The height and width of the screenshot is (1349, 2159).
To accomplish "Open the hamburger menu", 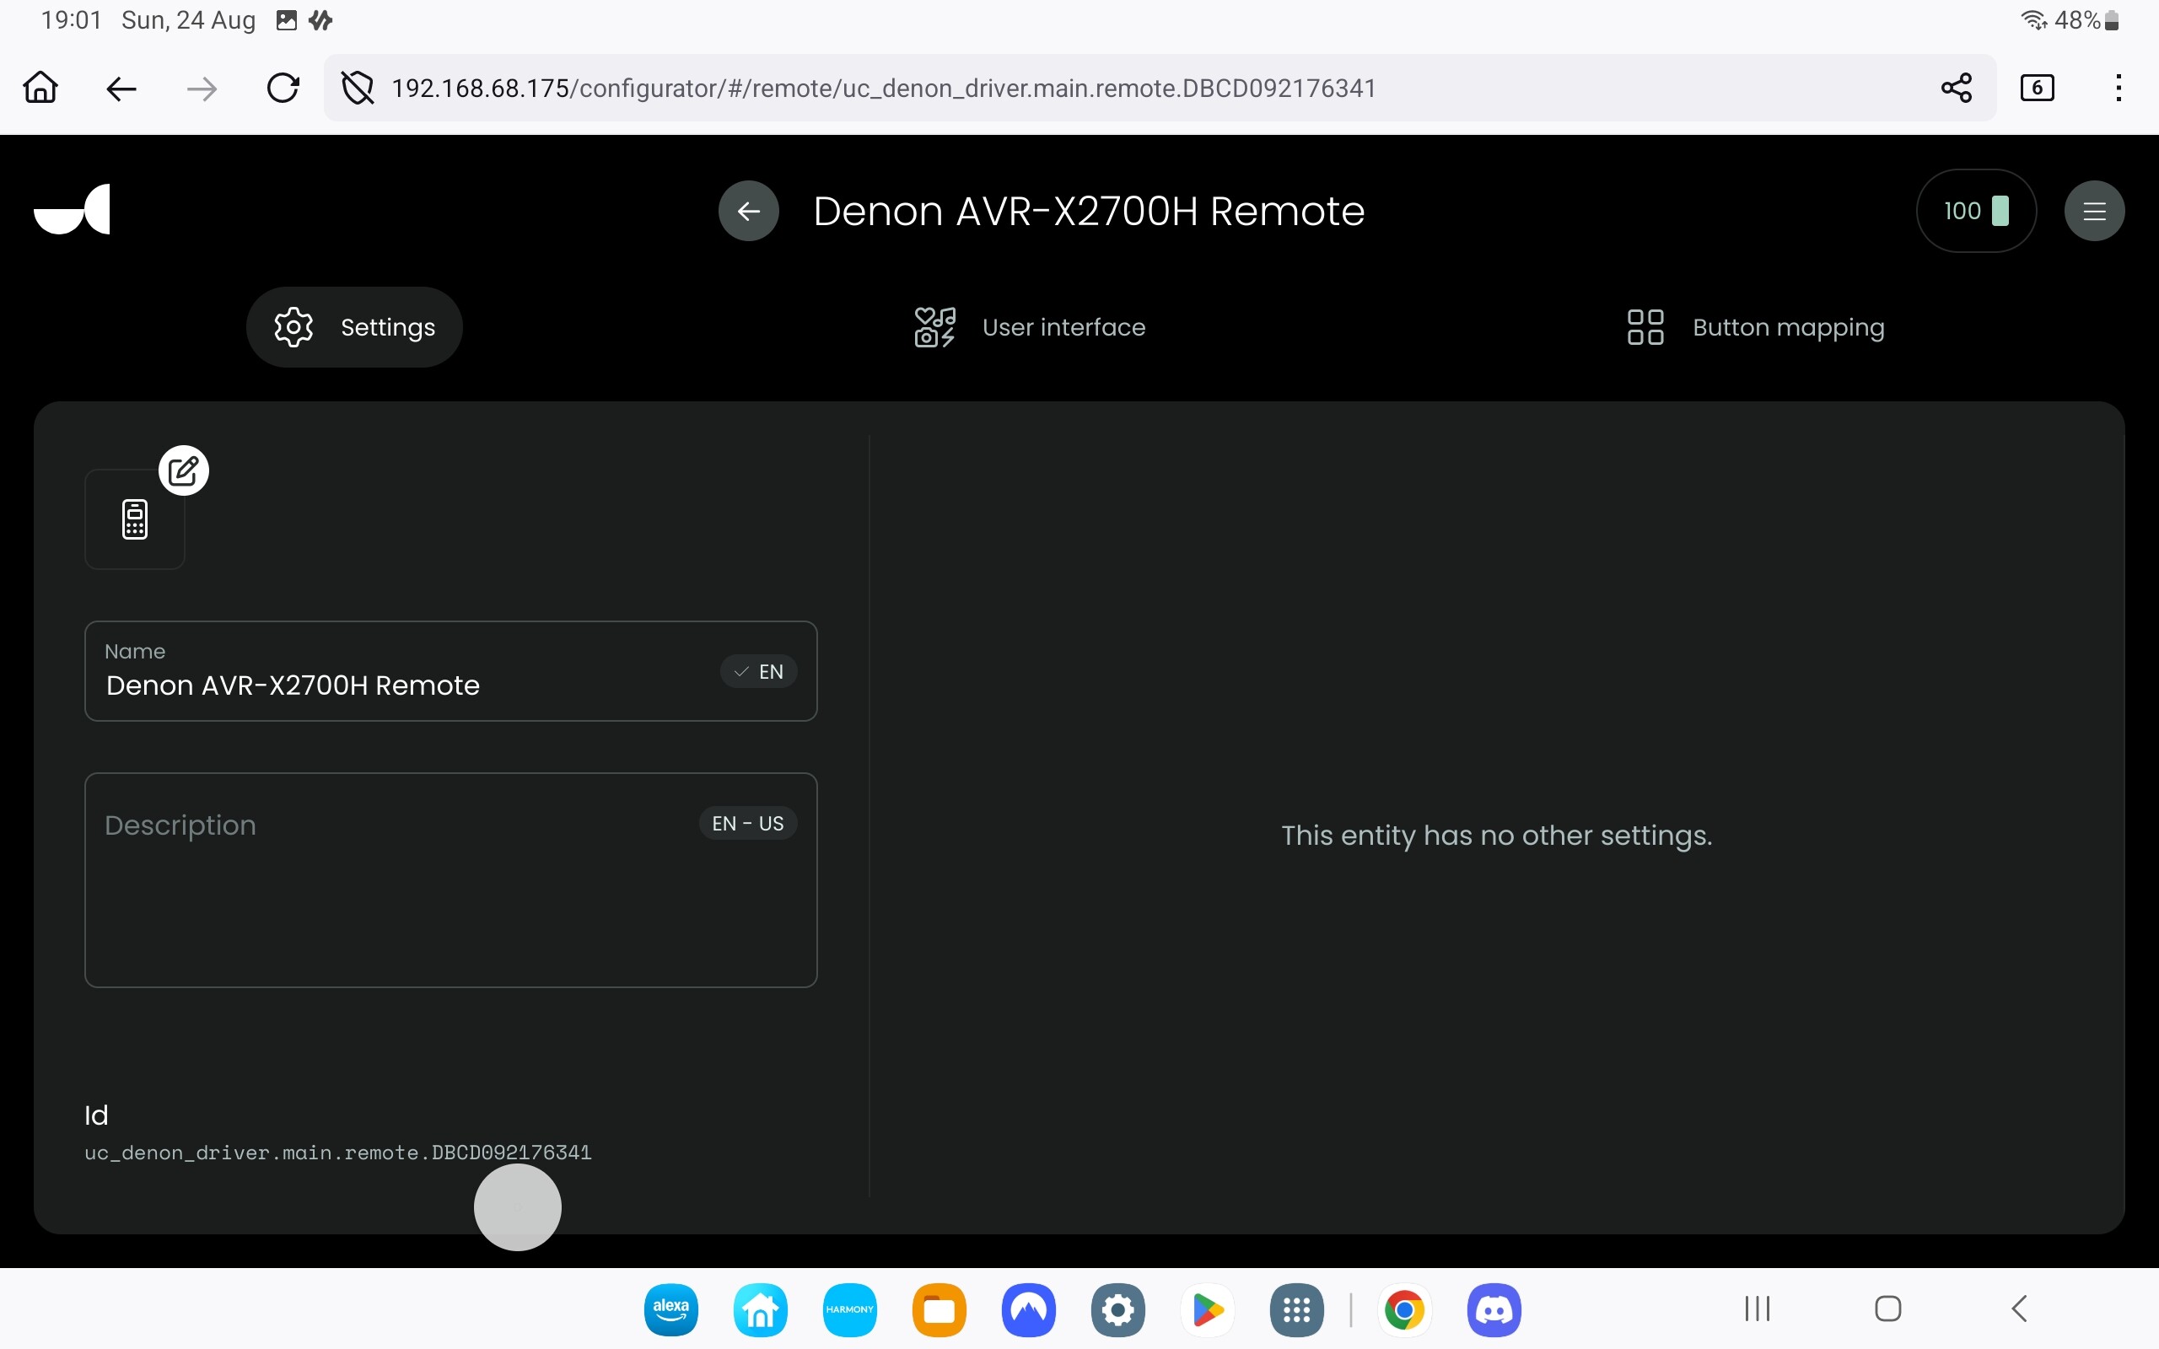I will click(x=2094, y=211).
